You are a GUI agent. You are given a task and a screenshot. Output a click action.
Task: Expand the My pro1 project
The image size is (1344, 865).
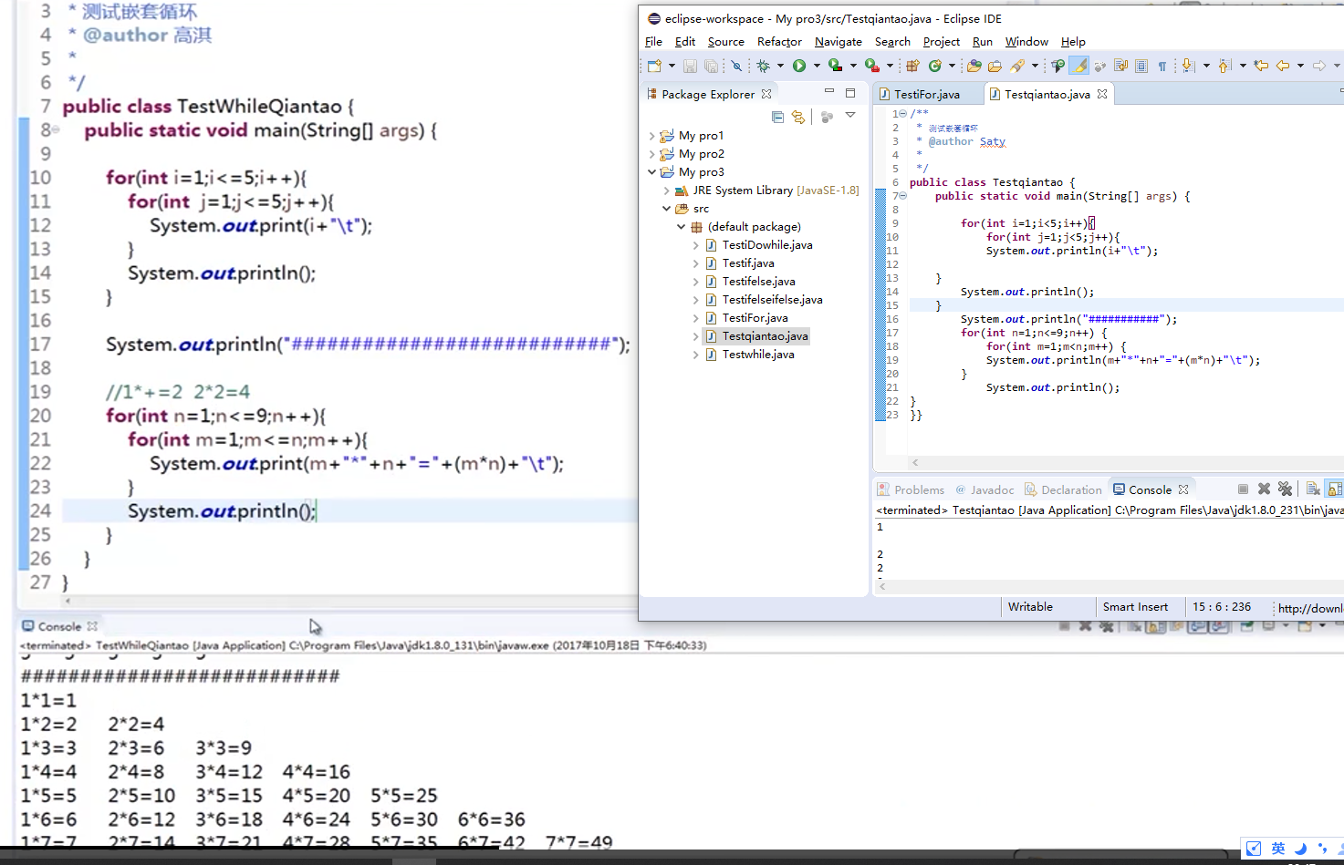651,136
